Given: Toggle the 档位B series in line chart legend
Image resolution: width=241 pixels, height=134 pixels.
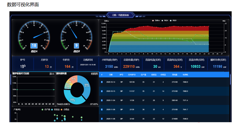Looking at the screenshot, I should (173, 21).
